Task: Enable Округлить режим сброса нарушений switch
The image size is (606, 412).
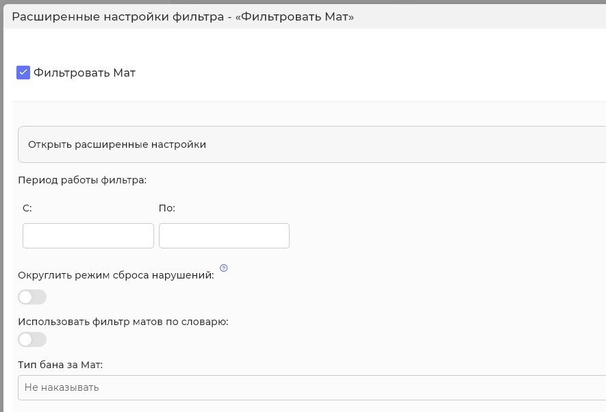Action: point(32,297)
